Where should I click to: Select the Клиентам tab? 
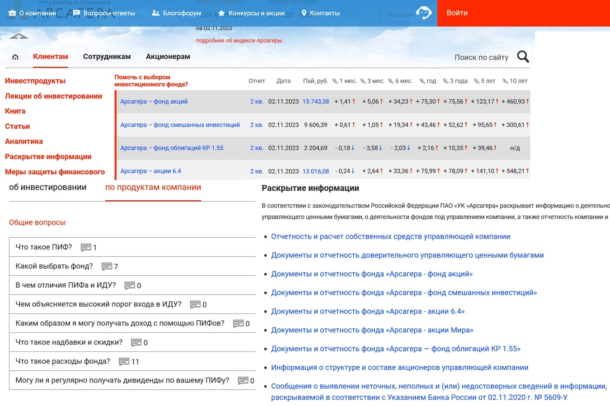point(51,56)
